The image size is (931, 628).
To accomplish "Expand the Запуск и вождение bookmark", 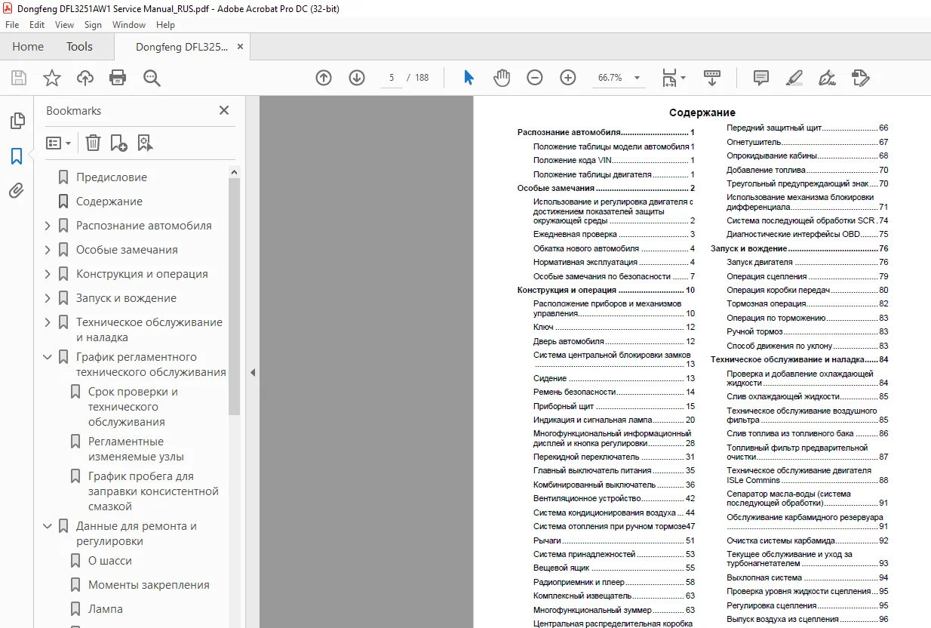I will point(48,298).
